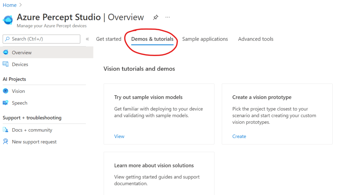Click the Speech AI project icon

click(5, 103)
